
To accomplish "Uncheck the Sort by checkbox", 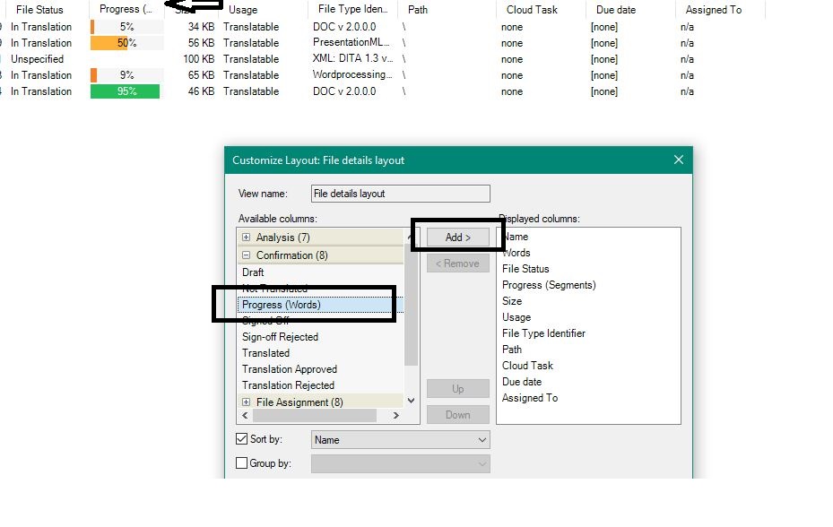I will (x=242, y=439).
